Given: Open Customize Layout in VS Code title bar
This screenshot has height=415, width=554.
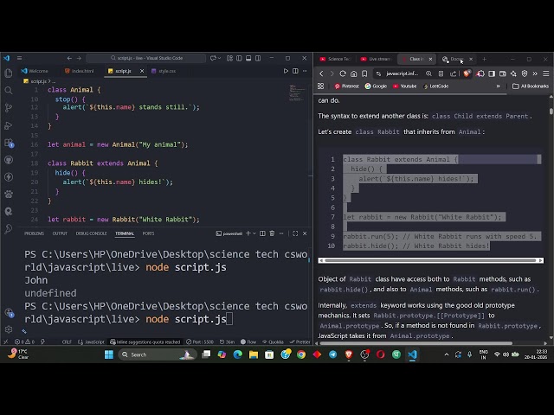Looking at the screenshot, I should point(229,58).
